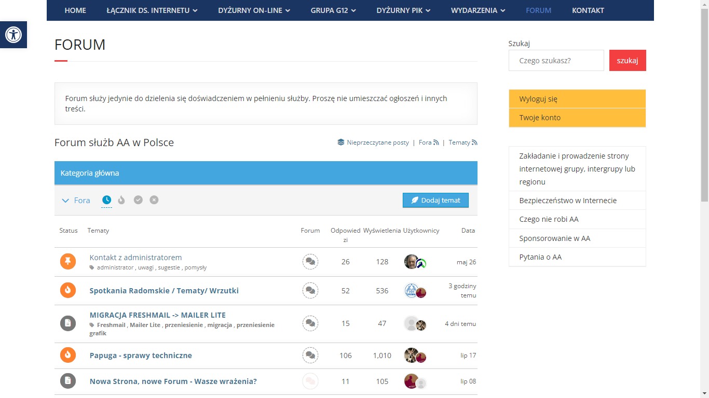Switch to the KONTAKT menu item
Viewport: 709px width, 398px height.
click(x=588, y=10)
